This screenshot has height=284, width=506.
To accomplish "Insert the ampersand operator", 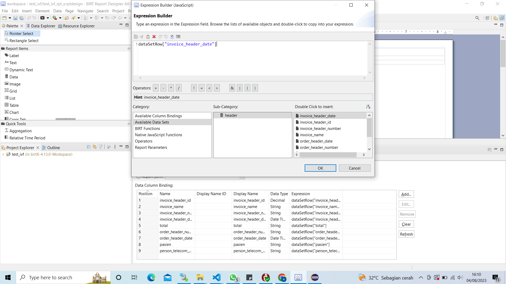I will click(x=232, y=88).
